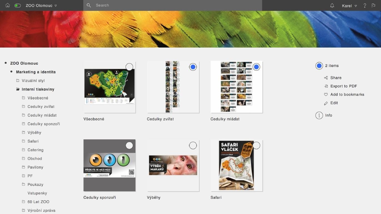Click the home icon in top bar
Viewport: 381px width, 214px height.
(x=8, y=6)
